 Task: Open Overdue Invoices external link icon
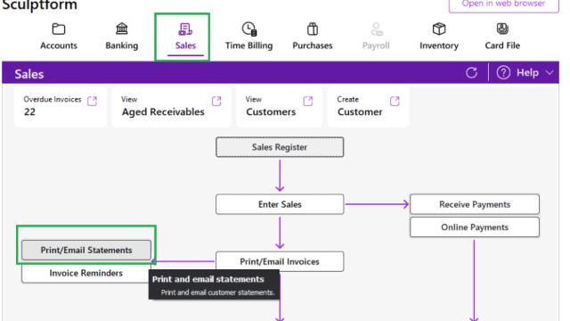[93, 101]
